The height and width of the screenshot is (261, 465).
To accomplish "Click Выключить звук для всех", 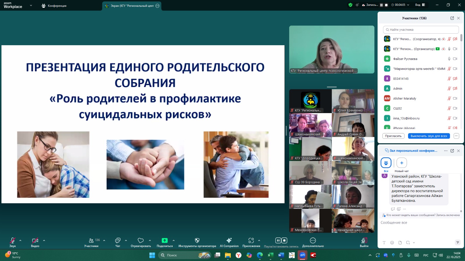I will coord(429,136).
